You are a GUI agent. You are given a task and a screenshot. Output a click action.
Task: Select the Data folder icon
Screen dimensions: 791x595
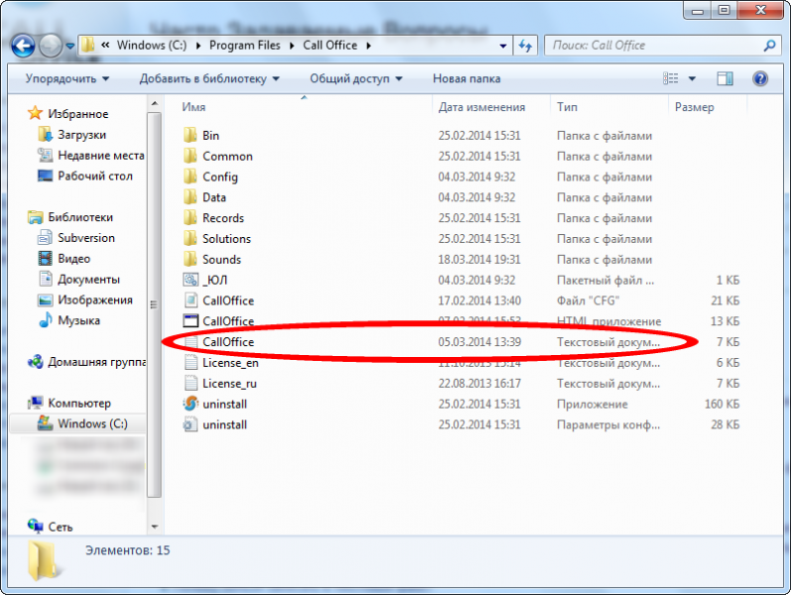[x=191, y=197]
